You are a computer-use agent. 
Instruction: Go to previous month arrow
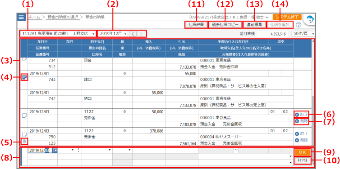pos(133,34)
